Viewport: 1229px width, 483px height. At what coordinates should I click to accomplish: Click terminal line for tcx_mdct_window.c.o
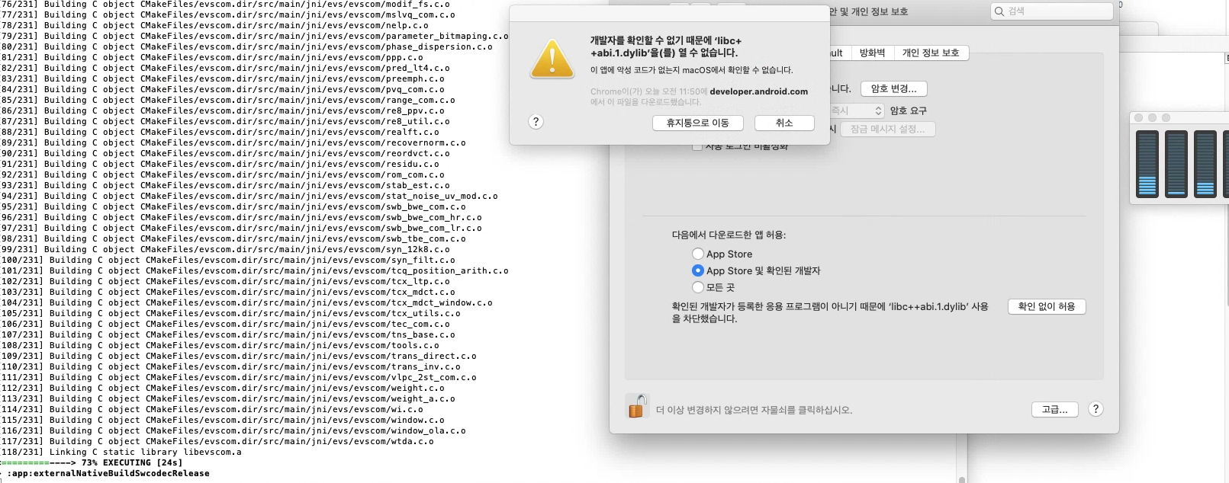click(247, 302)
